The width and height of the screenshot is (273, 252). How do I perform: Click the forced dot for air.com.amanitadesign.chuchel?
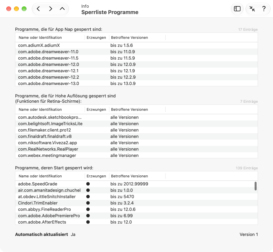tap(88, 190)
